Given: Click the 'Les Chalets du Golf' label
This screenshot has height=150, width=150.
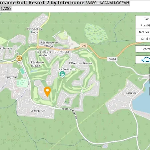Looking at the screenshot, I should (44, 54).
